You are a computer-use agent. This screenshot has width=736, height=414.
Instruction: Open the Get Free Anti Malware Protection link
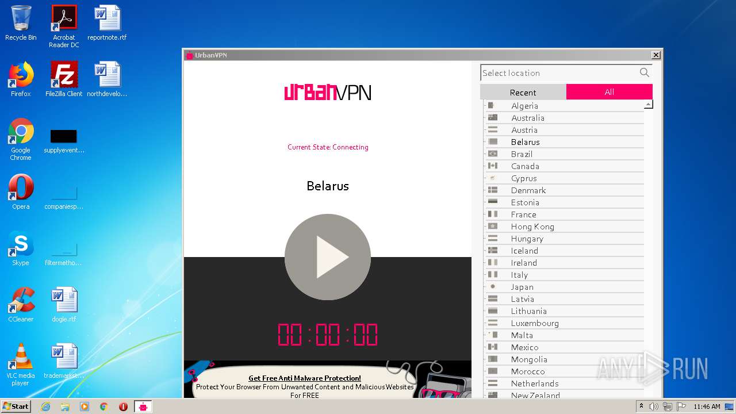[305, 378]
